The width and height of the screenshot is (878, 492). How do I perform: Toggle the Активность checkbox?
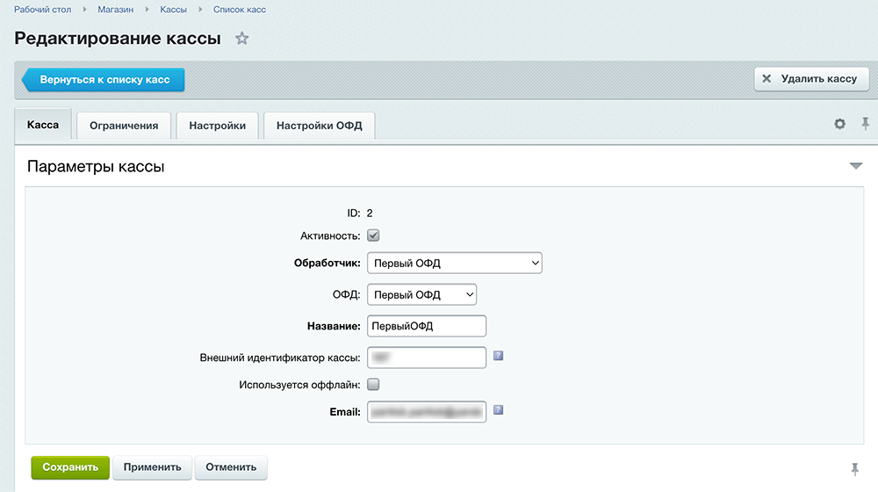373,235
